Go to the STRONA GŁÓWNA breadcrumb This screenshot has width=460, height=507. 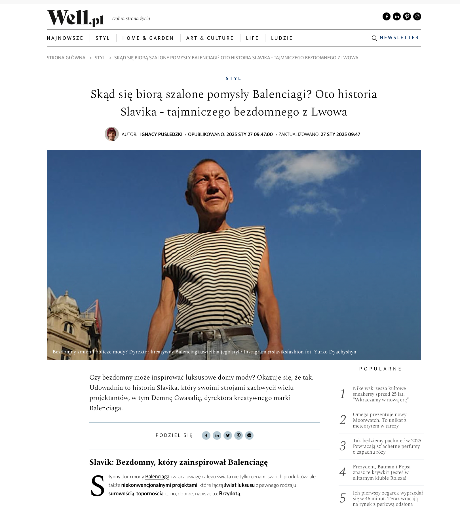coord(66,58)
